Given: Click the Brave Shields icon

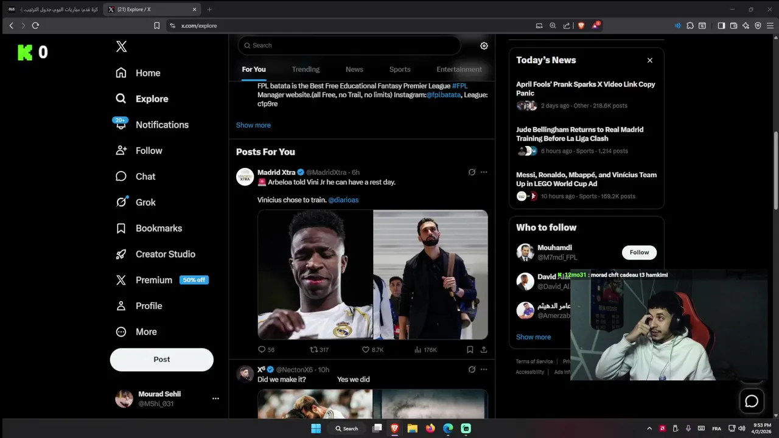Looking at the screenshot, I should click(581, 26).
